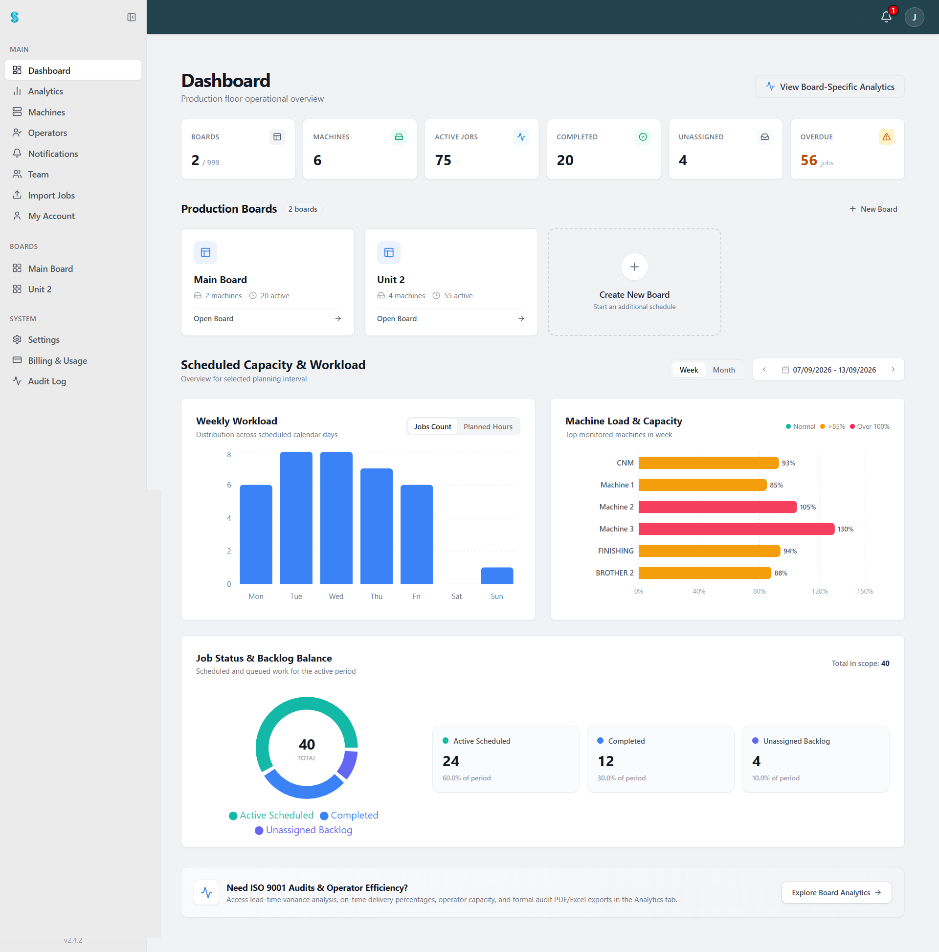Open Team in sidebar
This screenshot has width=939, height=952.
[x=73, y=175]
